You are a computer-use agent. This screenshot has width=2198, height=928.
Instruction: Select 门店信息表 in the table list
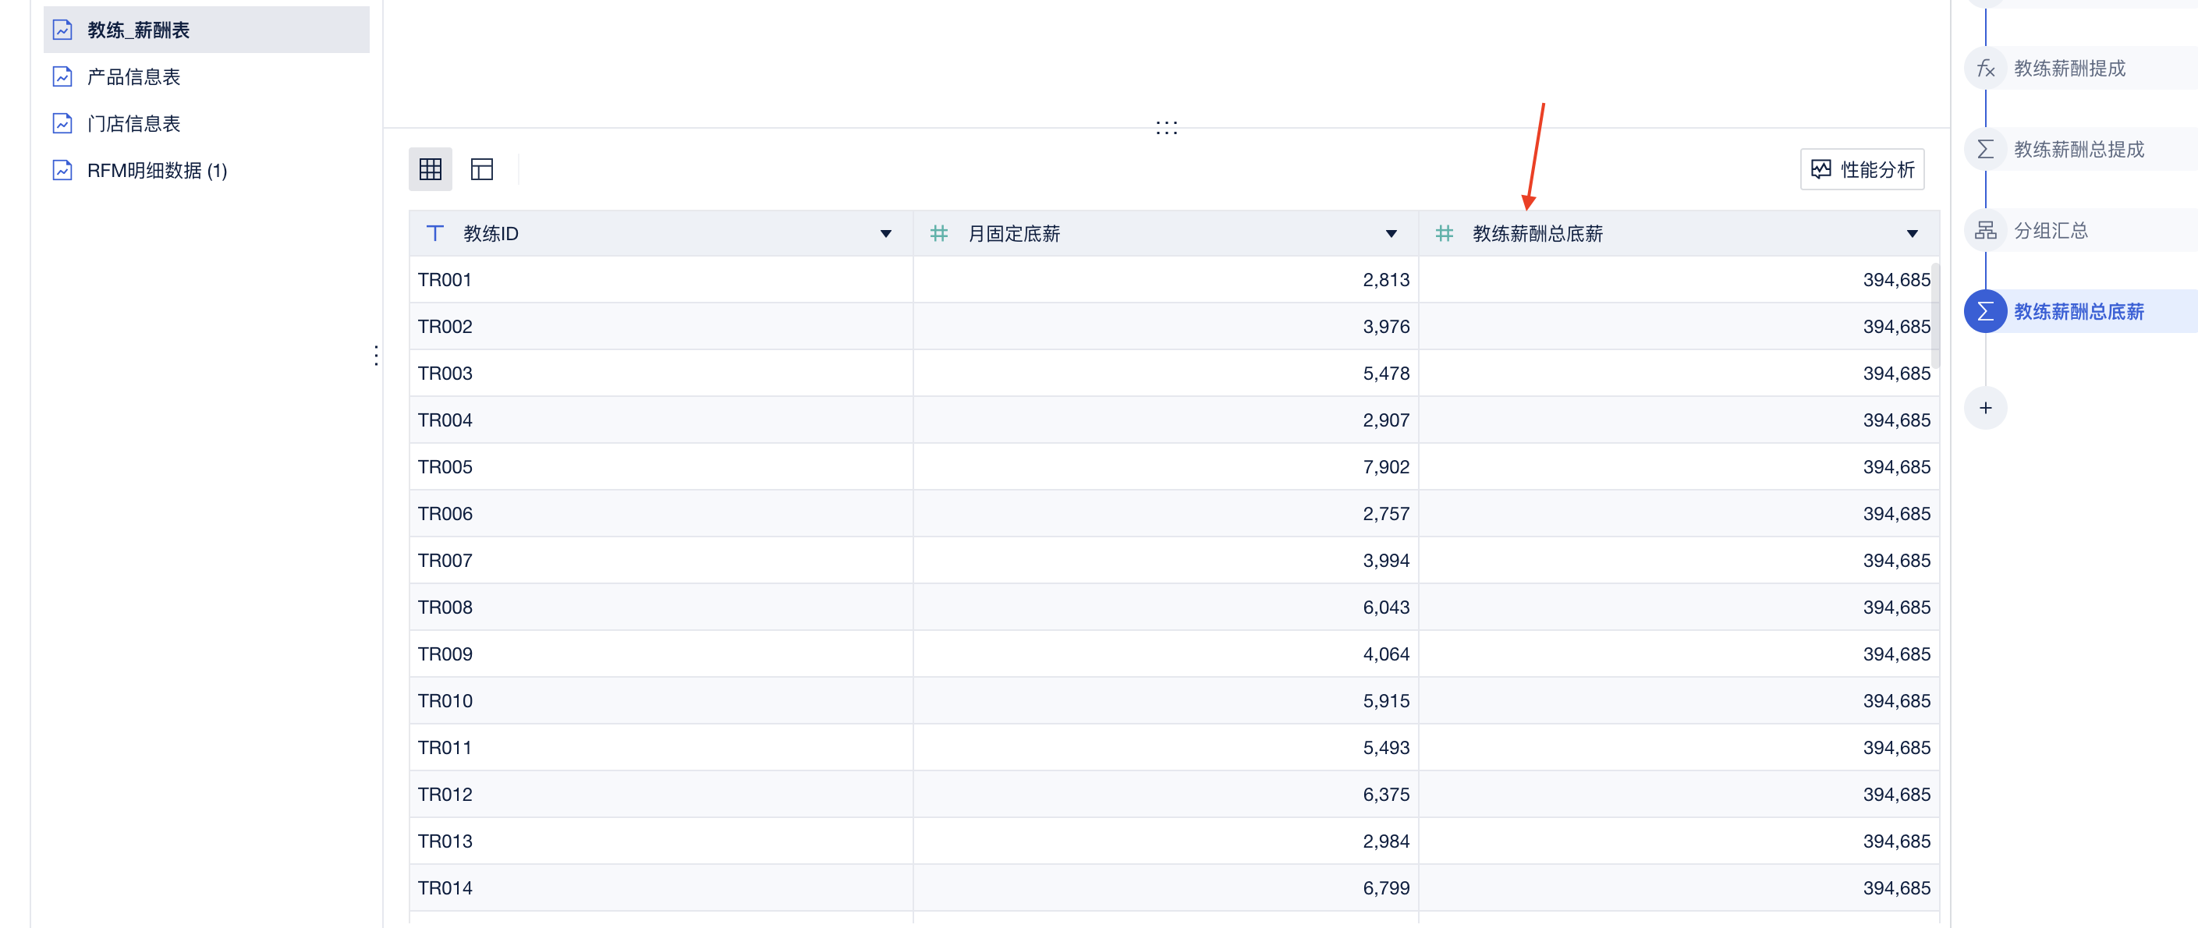(134, 124)
